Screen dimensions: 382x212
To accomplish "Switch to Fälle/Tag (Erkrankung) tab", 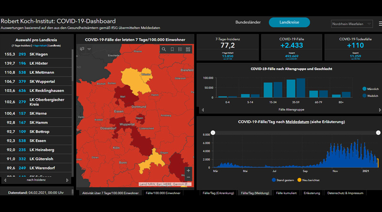I will [x=218, y=193].
